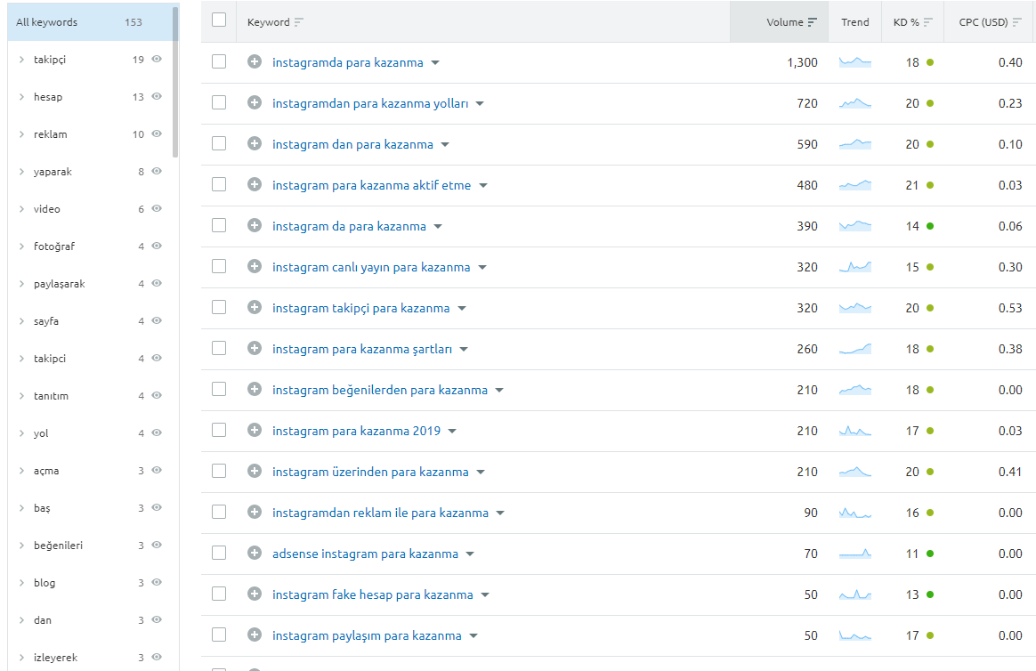The height and width of the screenshot is (671, 1036).
Task: Toggle eye icon for 'dan' group
Action: [157, 619]
